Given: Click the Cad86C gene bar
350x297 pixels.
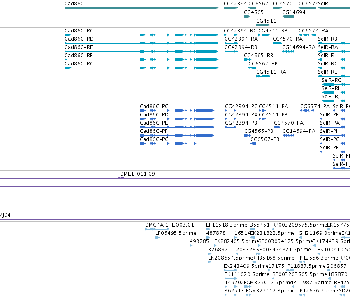Looking at the screenshot, I should coord(141,8).
